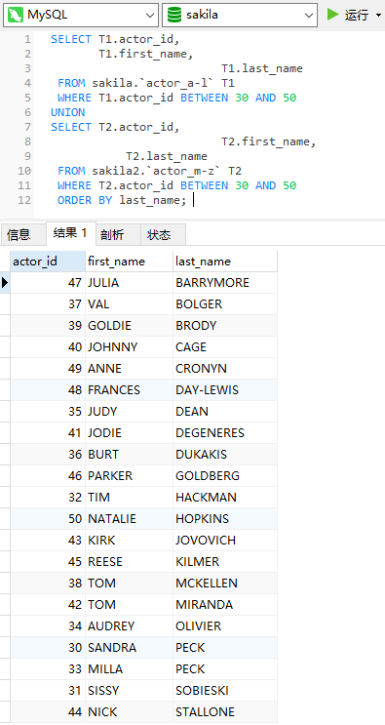Open the sakila database dropdown
Viewport: 385px width, 725px height.
coord(240,15)
